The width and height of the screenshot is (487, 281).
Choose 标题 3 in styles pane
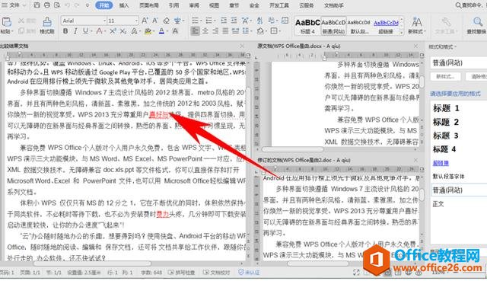446,136
